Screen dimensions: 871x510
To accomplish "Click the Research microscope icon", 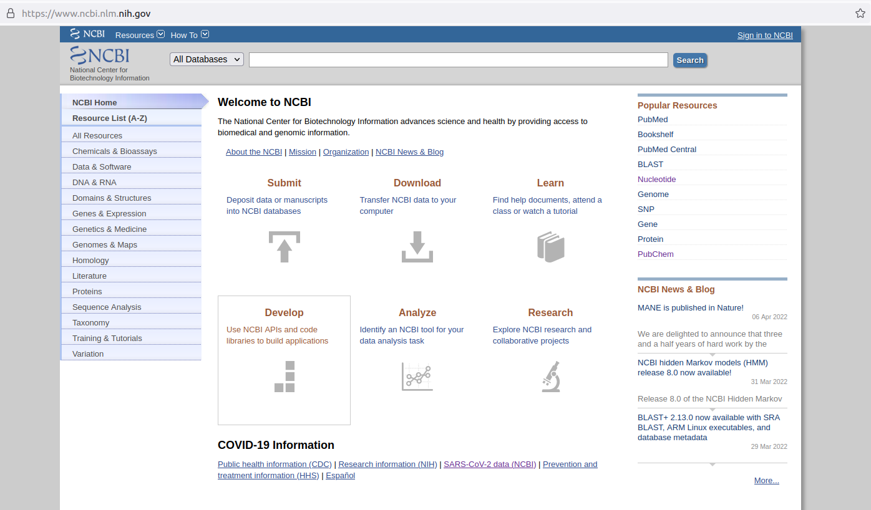I will coord(550,377).
